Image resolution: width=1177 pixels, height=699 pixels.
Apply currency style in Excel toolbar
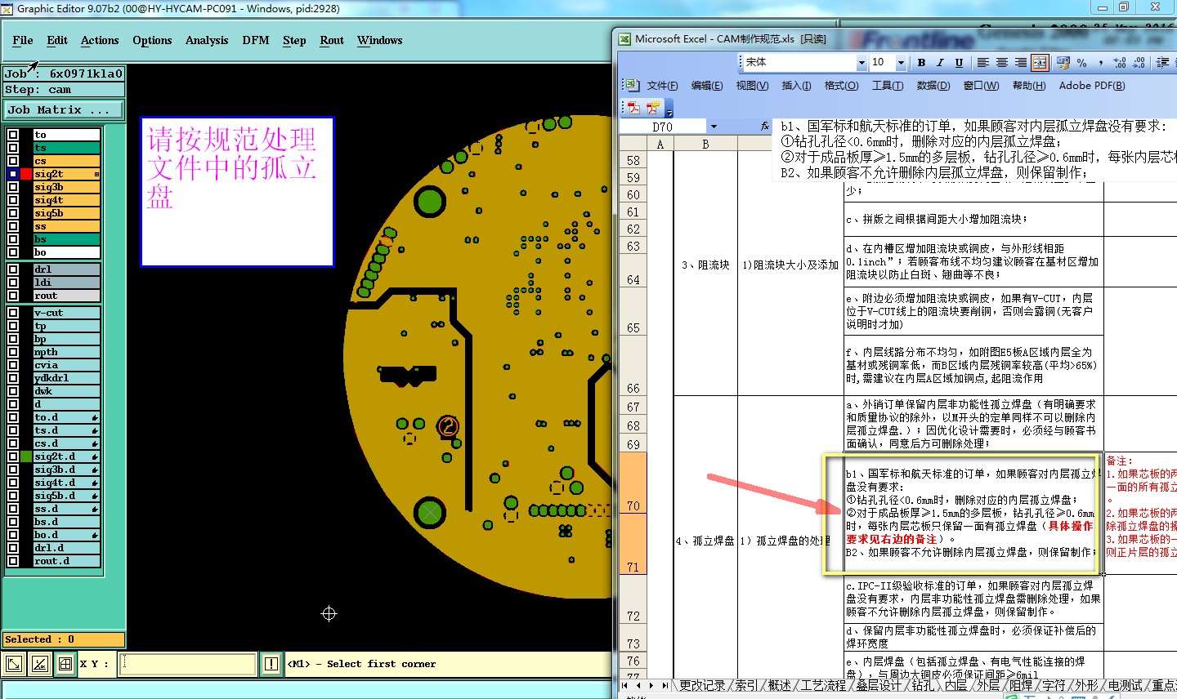click(1063, 63)
